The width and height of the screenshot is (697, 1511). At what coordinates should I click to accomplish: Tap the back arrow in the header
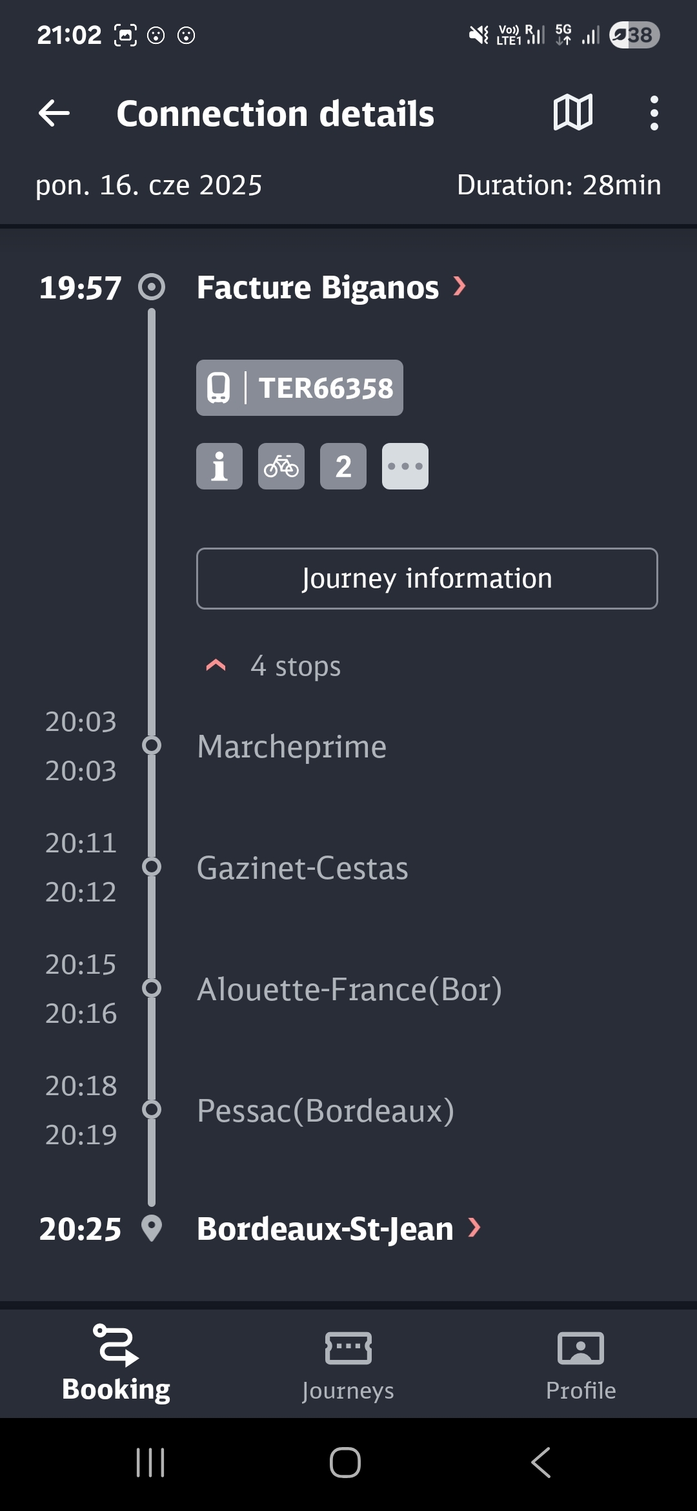coord(54,114)
